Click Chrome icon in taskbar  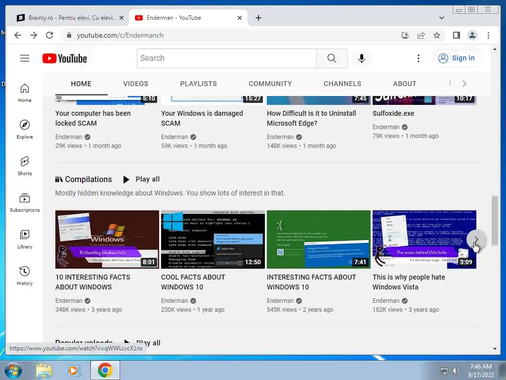[x=105, y=370]
